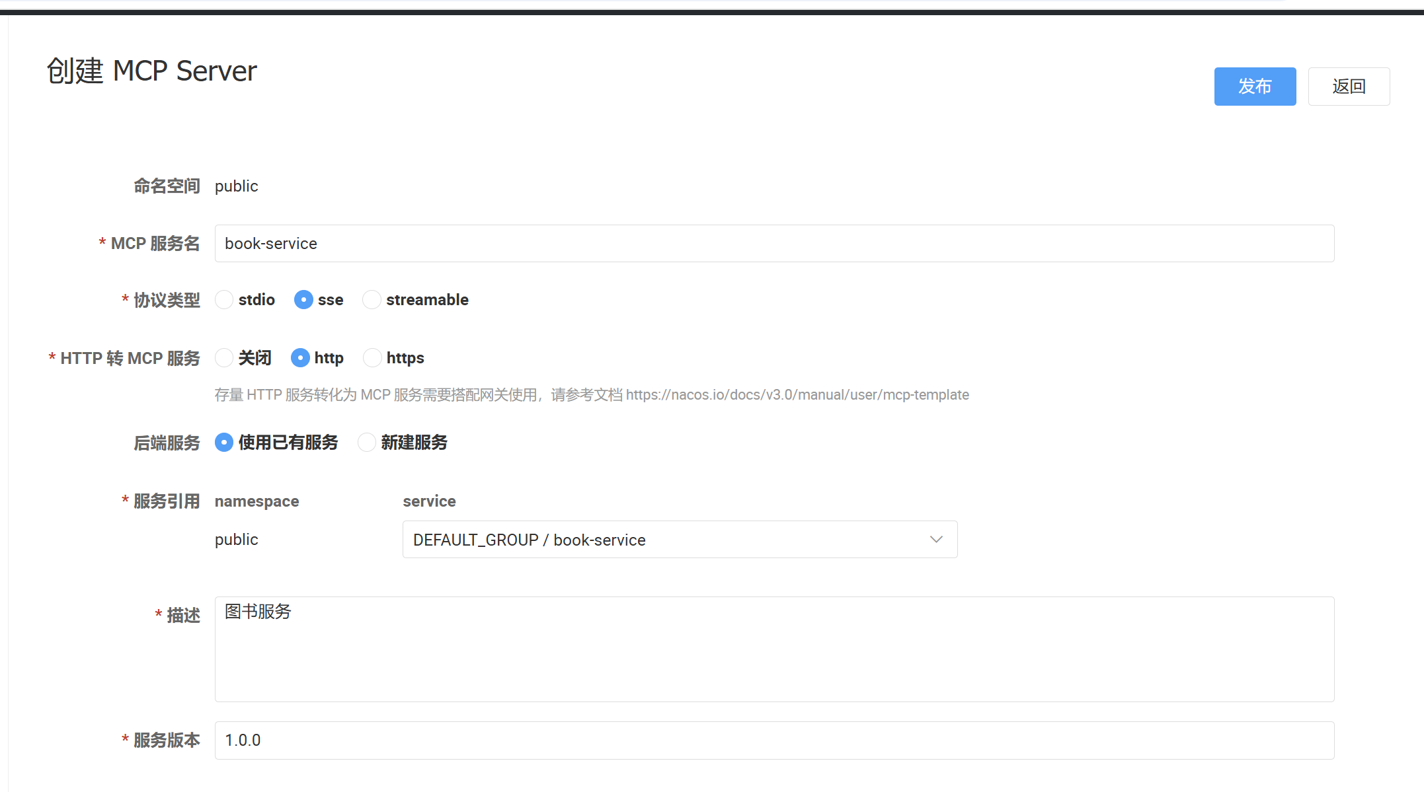The image size is (1424, 792).
Task: Focus the 描述 description textarea
Action: tap(773, 649)
